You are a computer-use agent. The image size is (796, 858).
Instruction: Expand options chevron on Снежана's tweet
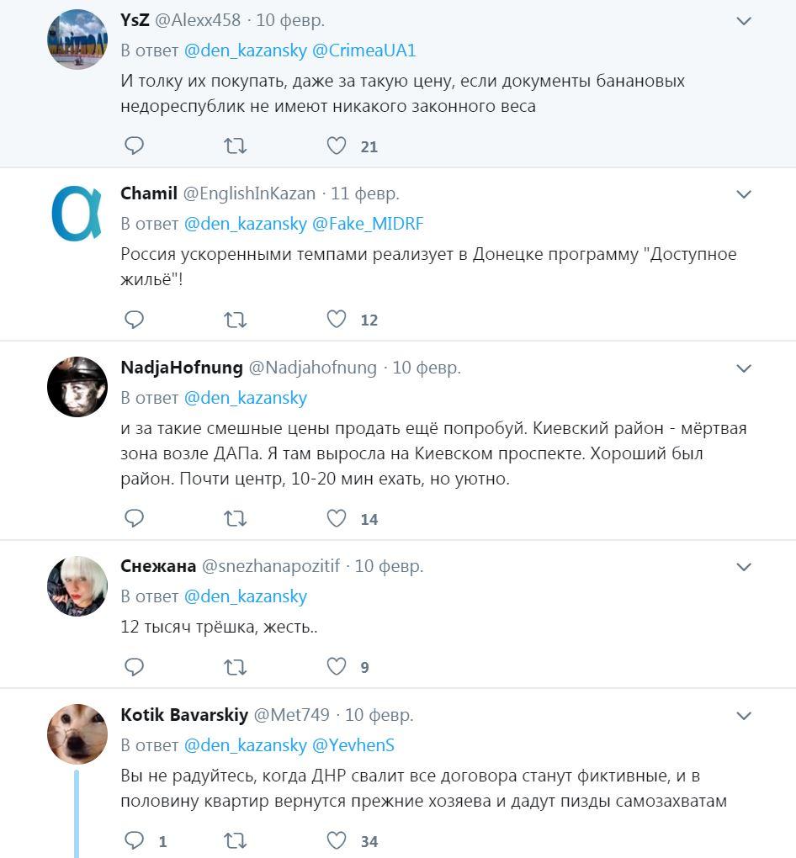[744, 565]
